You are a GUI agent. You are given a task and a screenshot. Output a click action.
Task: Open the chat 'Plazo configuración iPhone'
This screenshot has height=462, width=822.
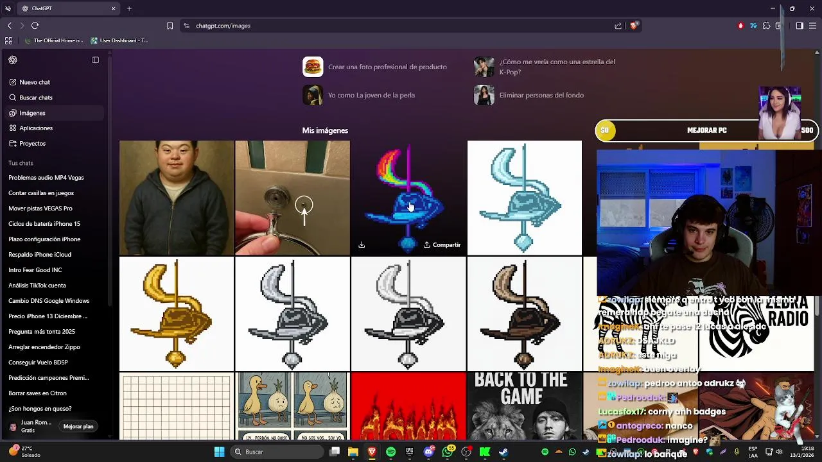click(x=44, y=239)
